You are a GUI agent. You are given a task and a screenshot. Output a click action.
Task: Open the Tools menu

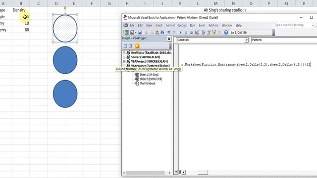[202, 25]
